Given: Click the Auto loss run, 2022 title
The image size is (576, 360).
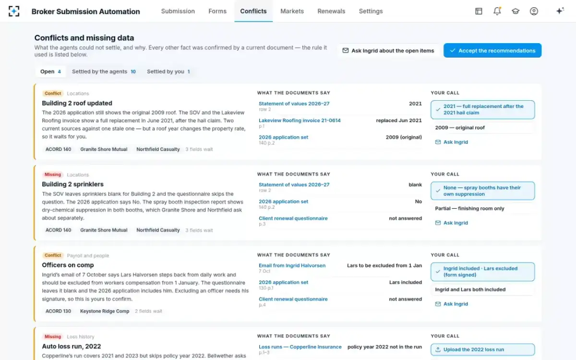Looking at the screenshot, I should (71, 346).
